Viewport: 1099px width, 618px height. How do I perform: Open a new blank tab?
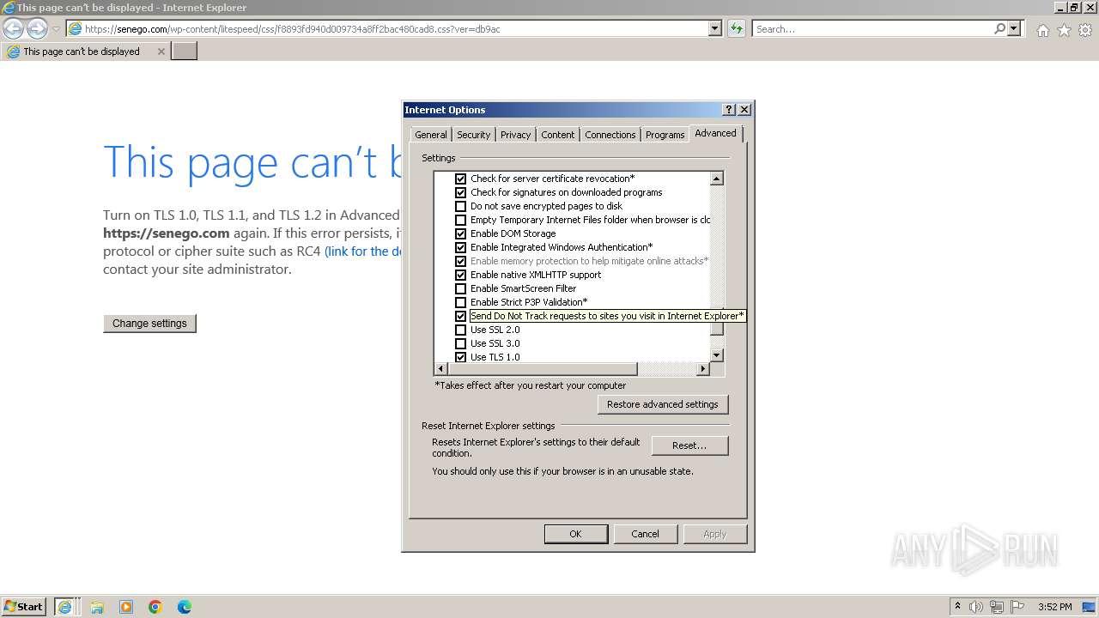point(185,51)
